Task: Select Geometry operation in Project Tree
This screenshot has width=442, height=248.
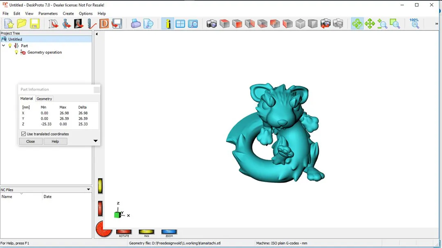Action: tap(45, 52)
